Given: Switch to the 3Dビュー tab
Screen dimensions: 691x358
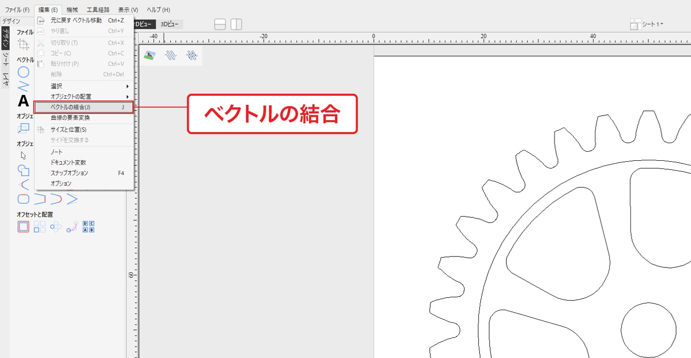Looking at the screenshot, I should [x=169, y=24].
